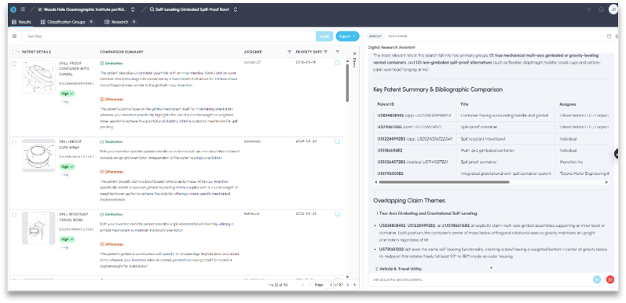Select the checkbox for Spill Resistant Travel Bowl

[x=14, y=215]
